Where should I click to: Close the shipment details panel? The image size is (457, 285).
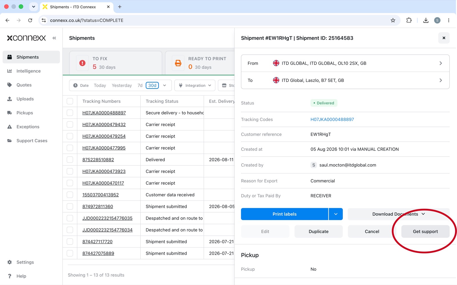444,38
